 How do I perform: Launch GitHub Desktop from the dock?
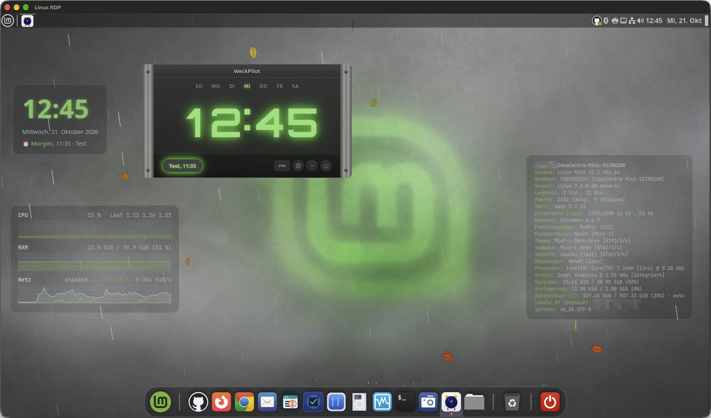(x=198, y=402)
